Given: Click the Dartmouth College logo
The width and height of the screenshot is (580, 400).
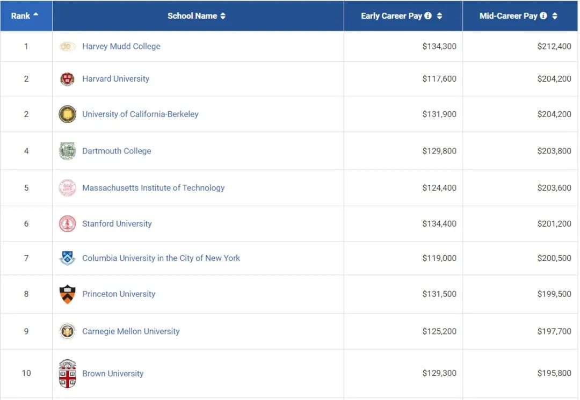Looking at the screenshot, I should 67,151.
